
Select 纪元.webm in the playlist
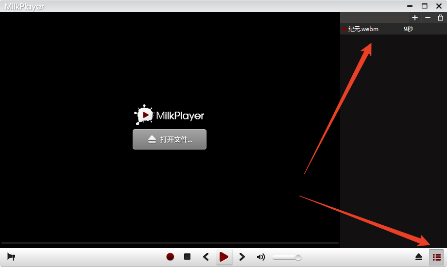click(363, 29)
